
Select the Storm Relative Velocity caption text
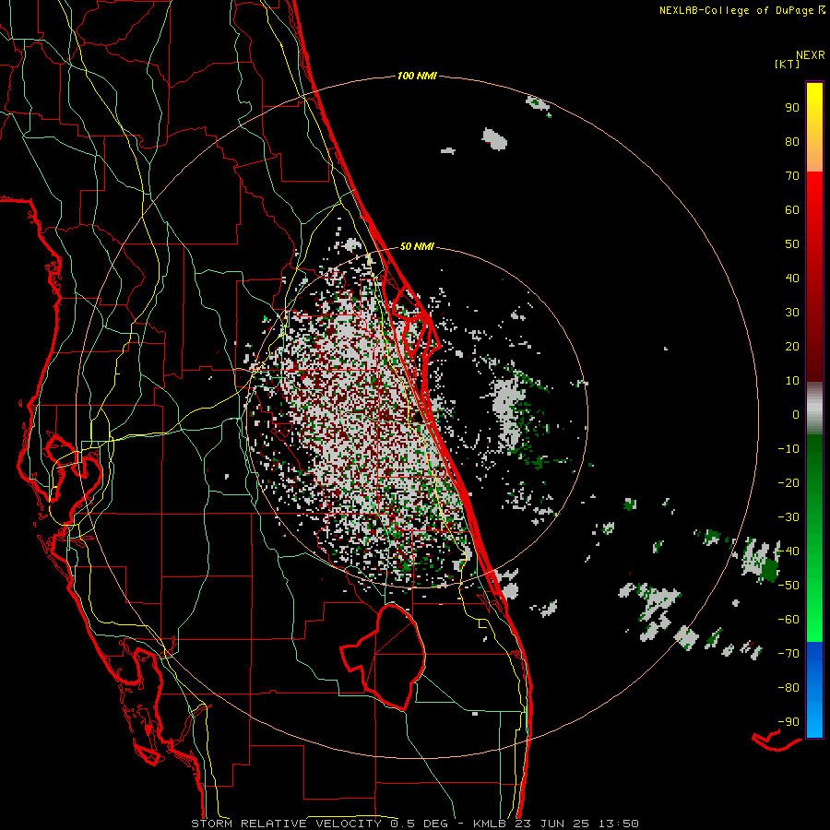click(414, 824)
